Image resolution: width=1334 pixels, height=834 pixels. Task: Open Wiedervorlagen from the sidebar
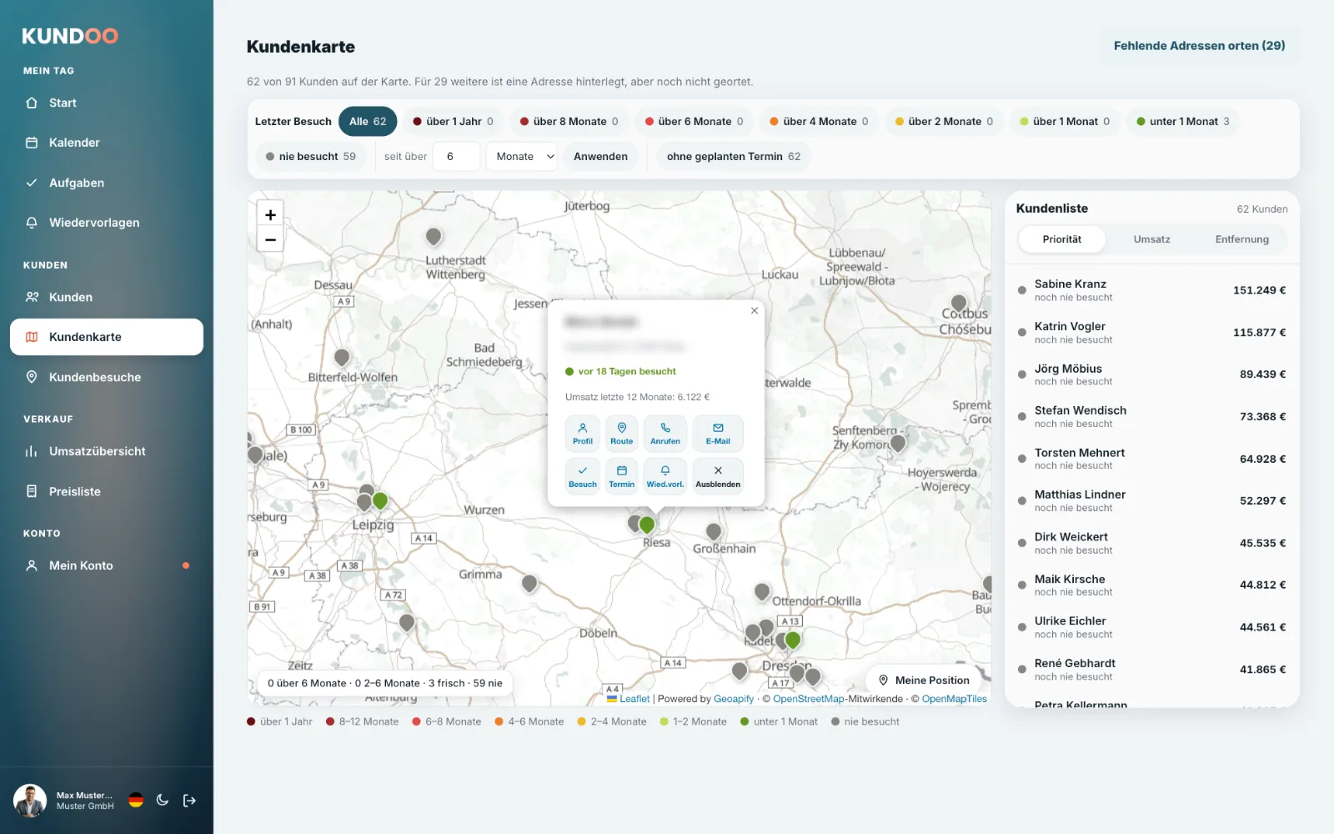coord(107,223)
